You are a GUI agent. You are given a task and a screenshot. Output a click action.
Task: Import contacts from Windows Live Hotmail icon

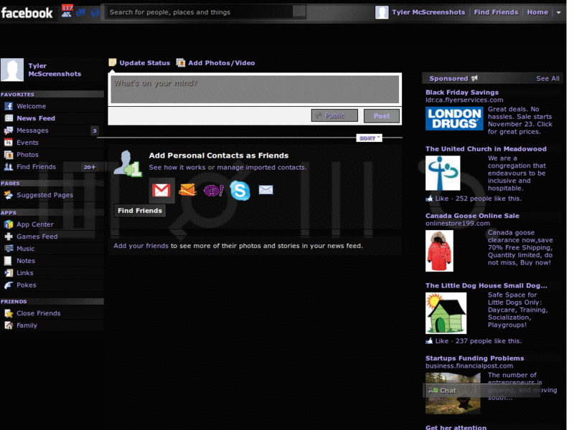point(188,190)
